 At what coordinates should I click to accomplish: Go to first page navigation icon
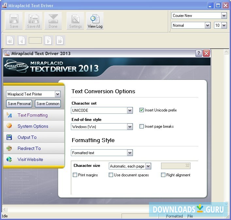point(10,40)
